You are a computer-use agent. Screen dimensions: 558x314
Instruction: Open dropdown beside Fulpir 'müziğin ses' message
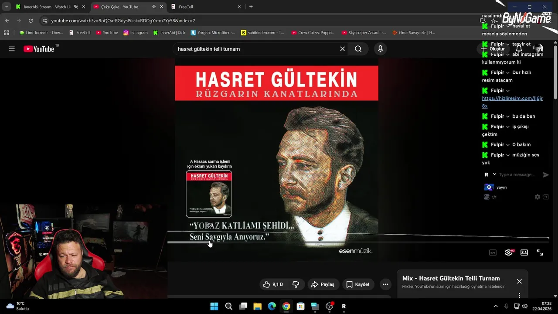point(508,155)
